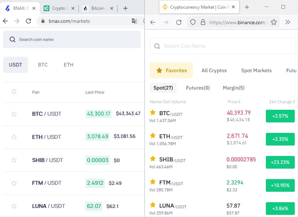Open the All Cryptos tab
The width and height of the screenshot is (298, 217).
214,70
